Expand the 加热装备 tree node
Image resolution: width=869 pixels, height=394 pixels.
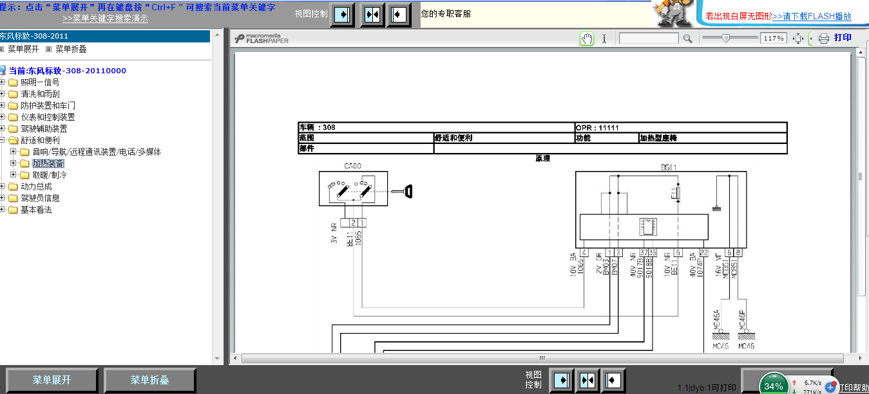tap(14, 163)
